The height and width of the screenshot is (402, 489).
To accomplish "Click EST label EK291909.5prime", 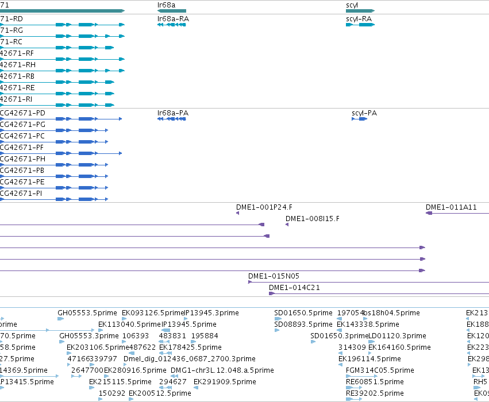I will coord(225,382).
